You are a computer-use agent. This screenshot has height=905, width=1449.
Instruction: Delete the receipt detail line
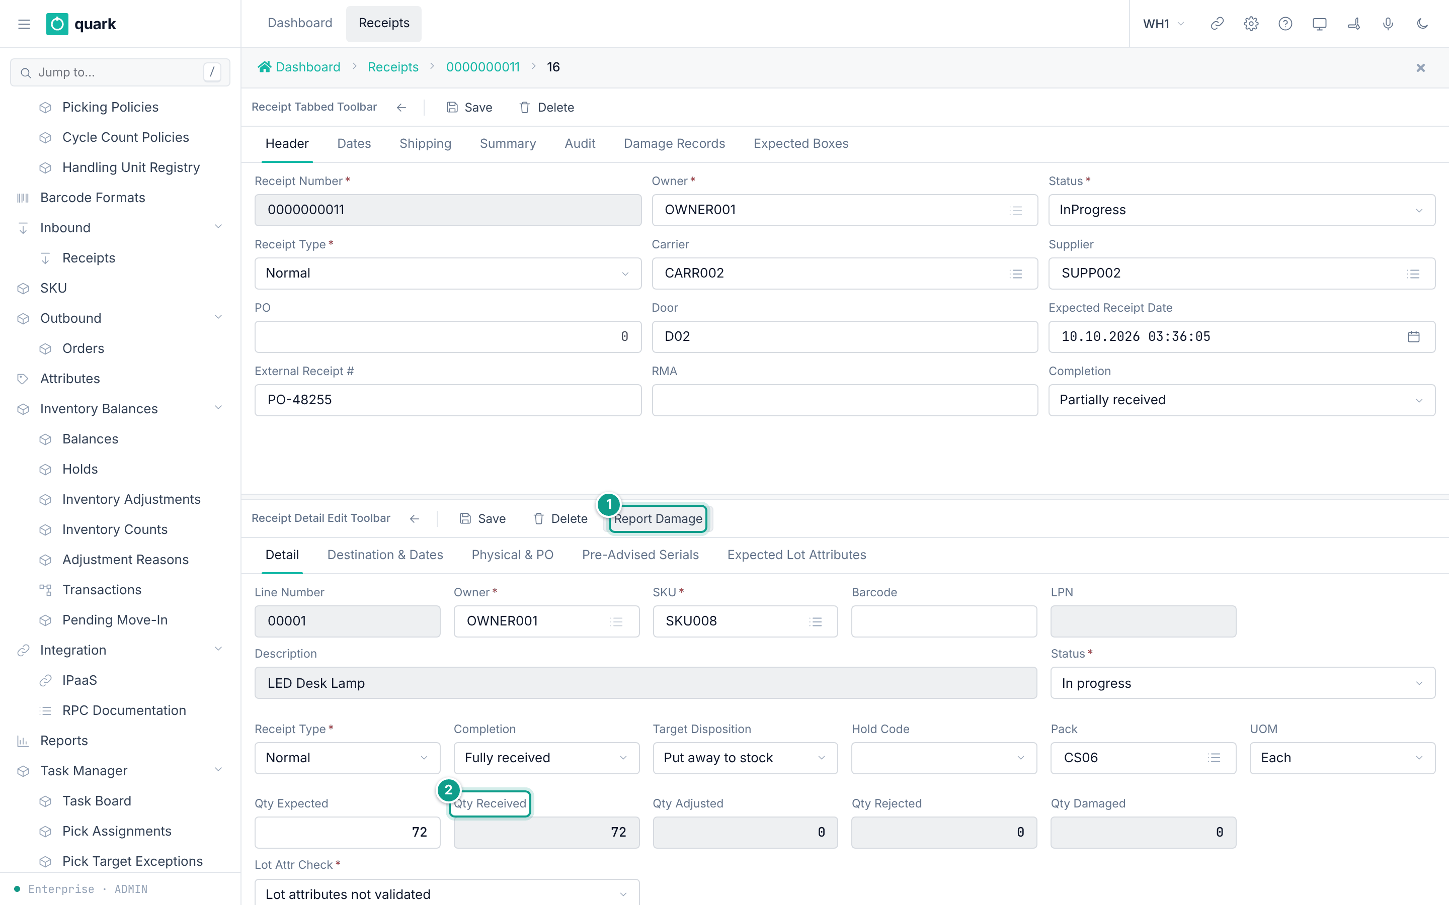point(560,518)
